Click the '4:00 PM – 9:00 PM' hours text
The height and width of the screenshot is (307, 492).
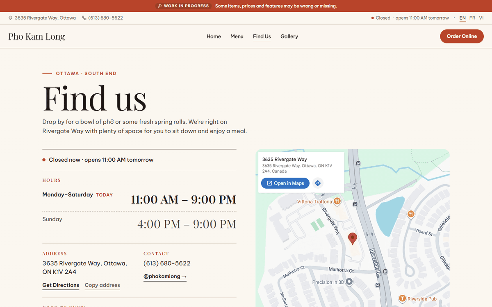click(x=187, y=224)
